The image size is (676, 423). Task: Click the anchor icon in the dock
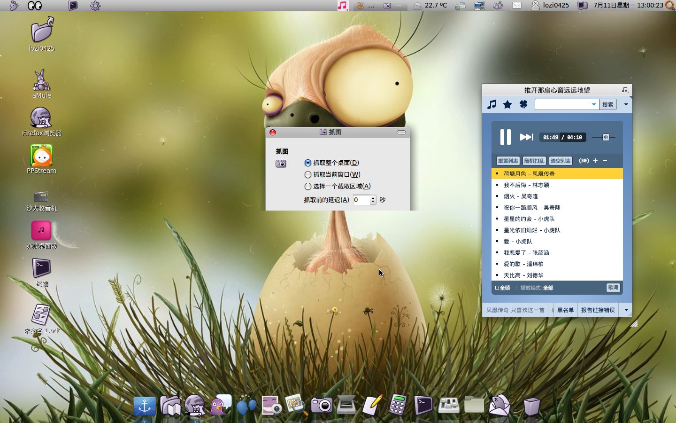coord(145,406)
